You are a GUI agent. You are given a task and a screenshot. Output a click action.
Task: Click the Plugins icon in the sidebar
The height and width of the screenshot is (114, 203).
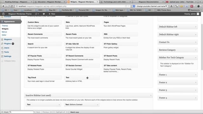[2, 44]
